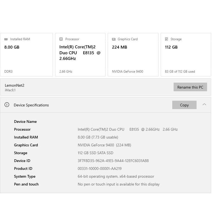Click the No pen or touch input text
This screenshot has width=216, height=216.
click(119, 184)
